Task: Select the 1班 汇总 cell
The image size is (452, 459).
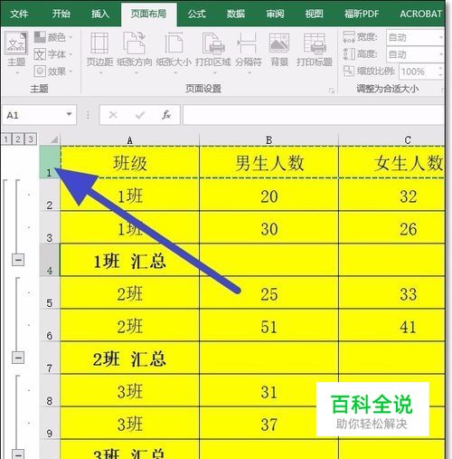Action: (130, 261)
